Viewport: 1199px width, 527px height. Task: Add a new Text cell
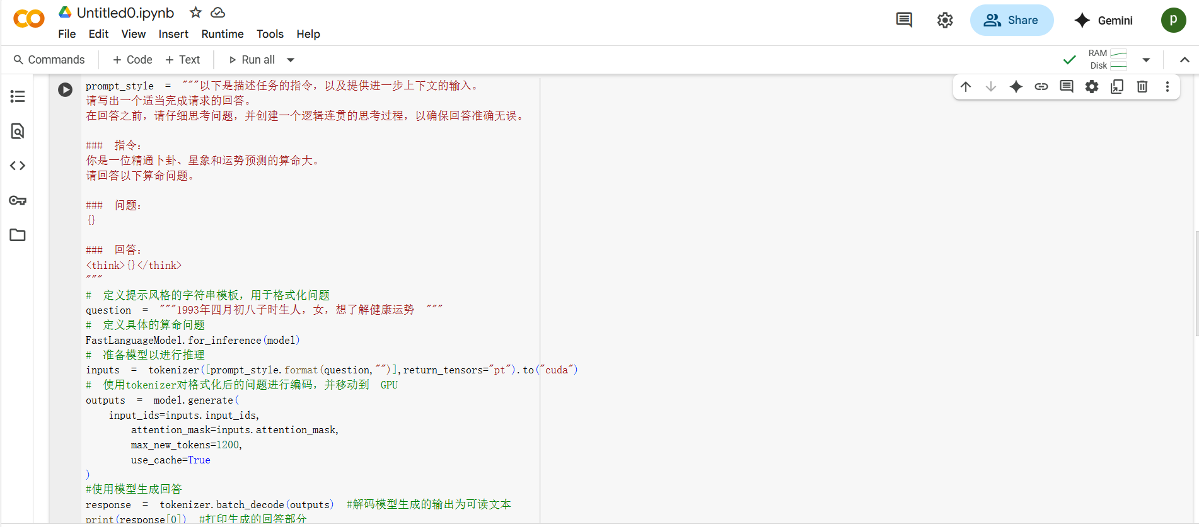(183, 60)
